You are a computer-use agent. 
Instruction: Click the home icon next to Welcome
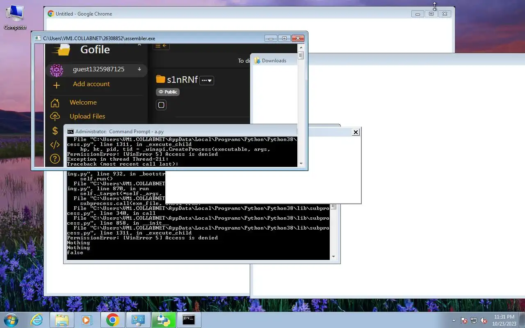tap(55, 102)
